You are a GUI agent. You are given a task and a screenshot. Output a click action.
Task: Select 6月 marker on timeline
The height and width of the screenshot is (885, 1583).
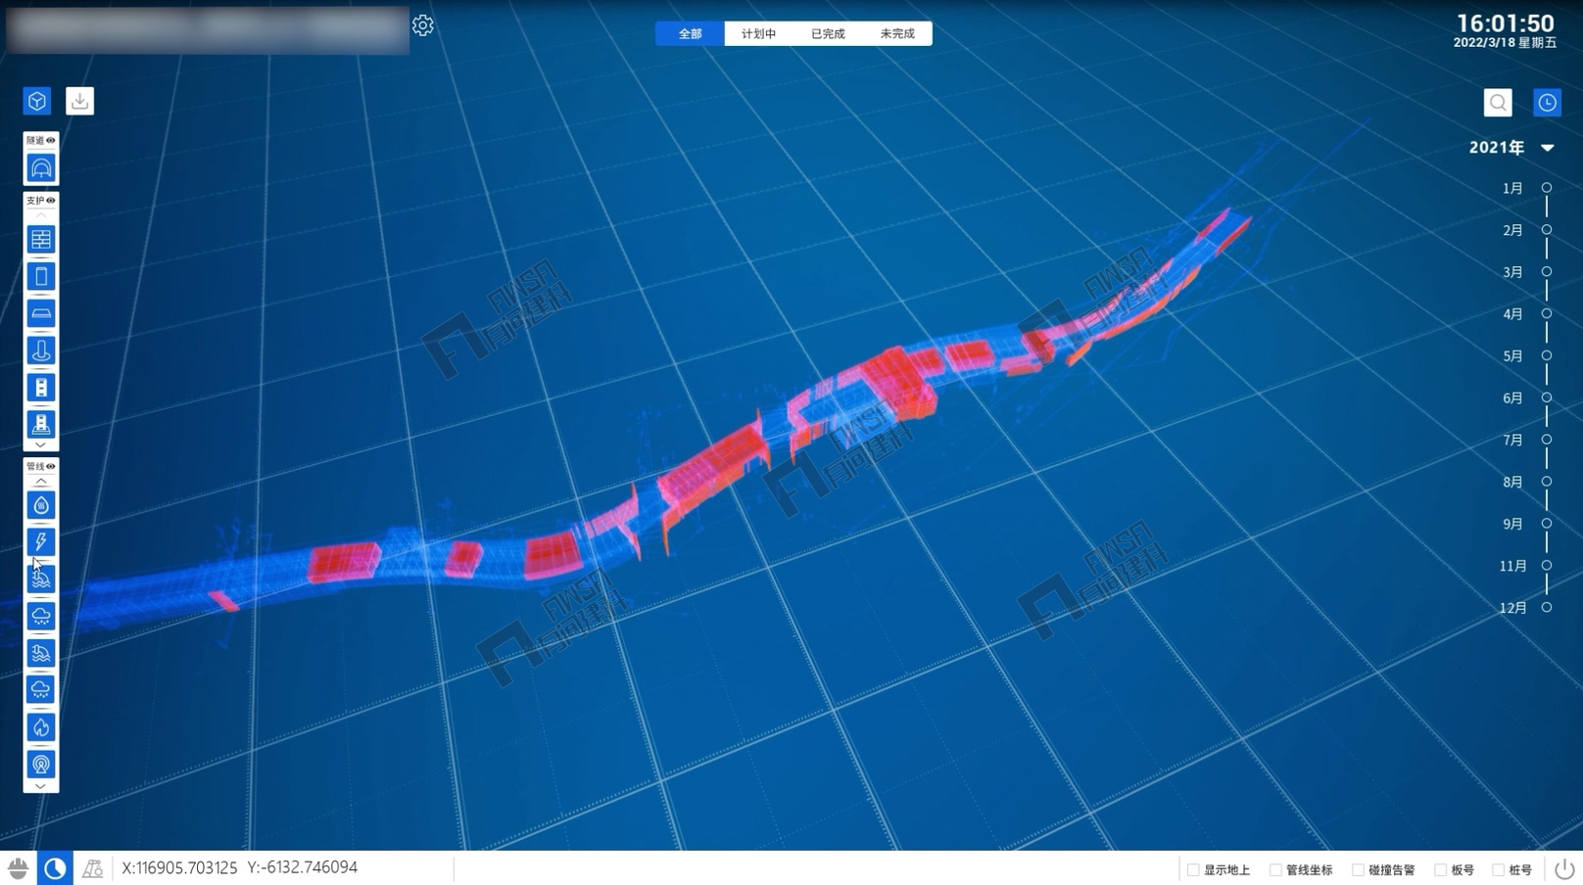click(x=1547, y=398)
